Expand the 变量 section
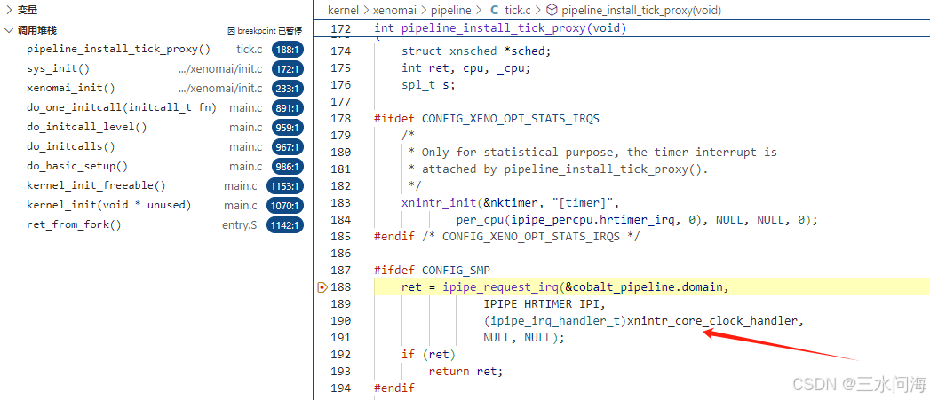The width and height of the screenshot is (930, 400). (x=10, y=10)
